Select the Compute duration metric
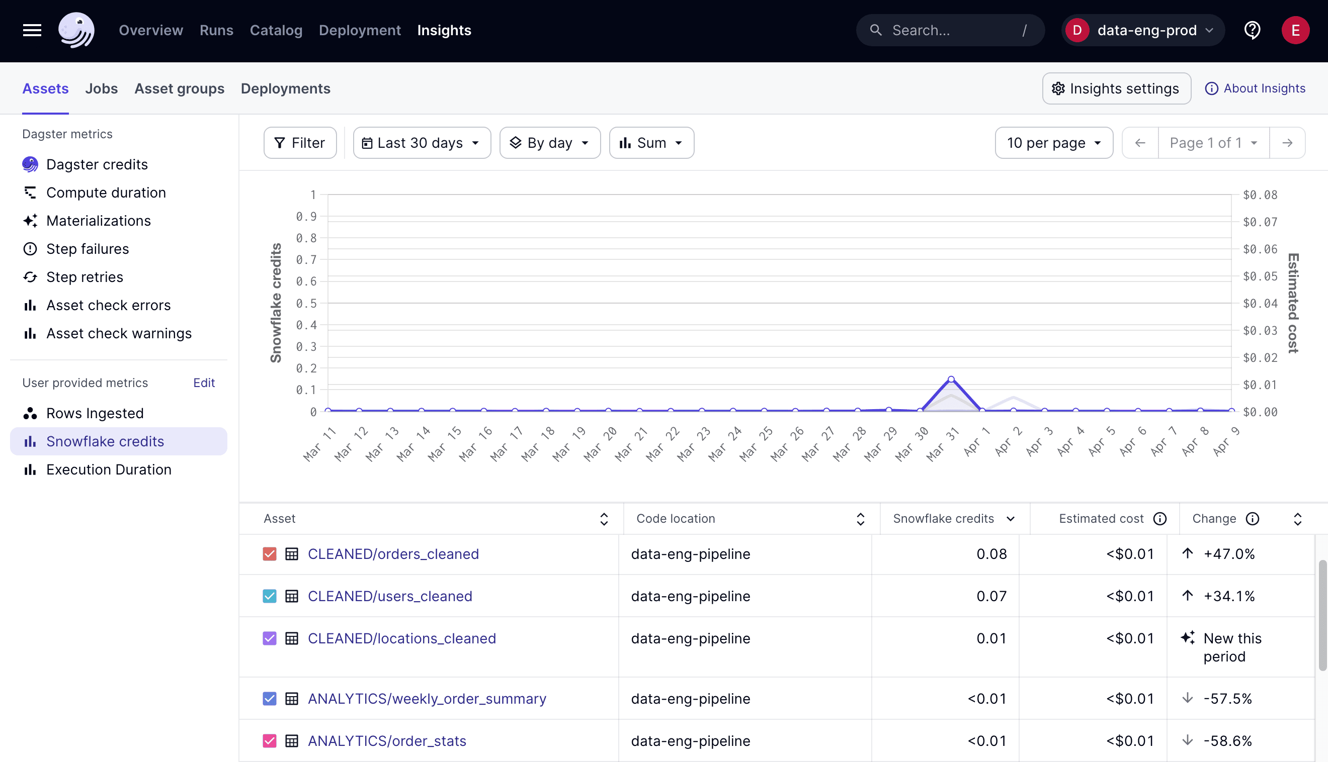This screenshot has height=762, width=1328. point(106,192)
